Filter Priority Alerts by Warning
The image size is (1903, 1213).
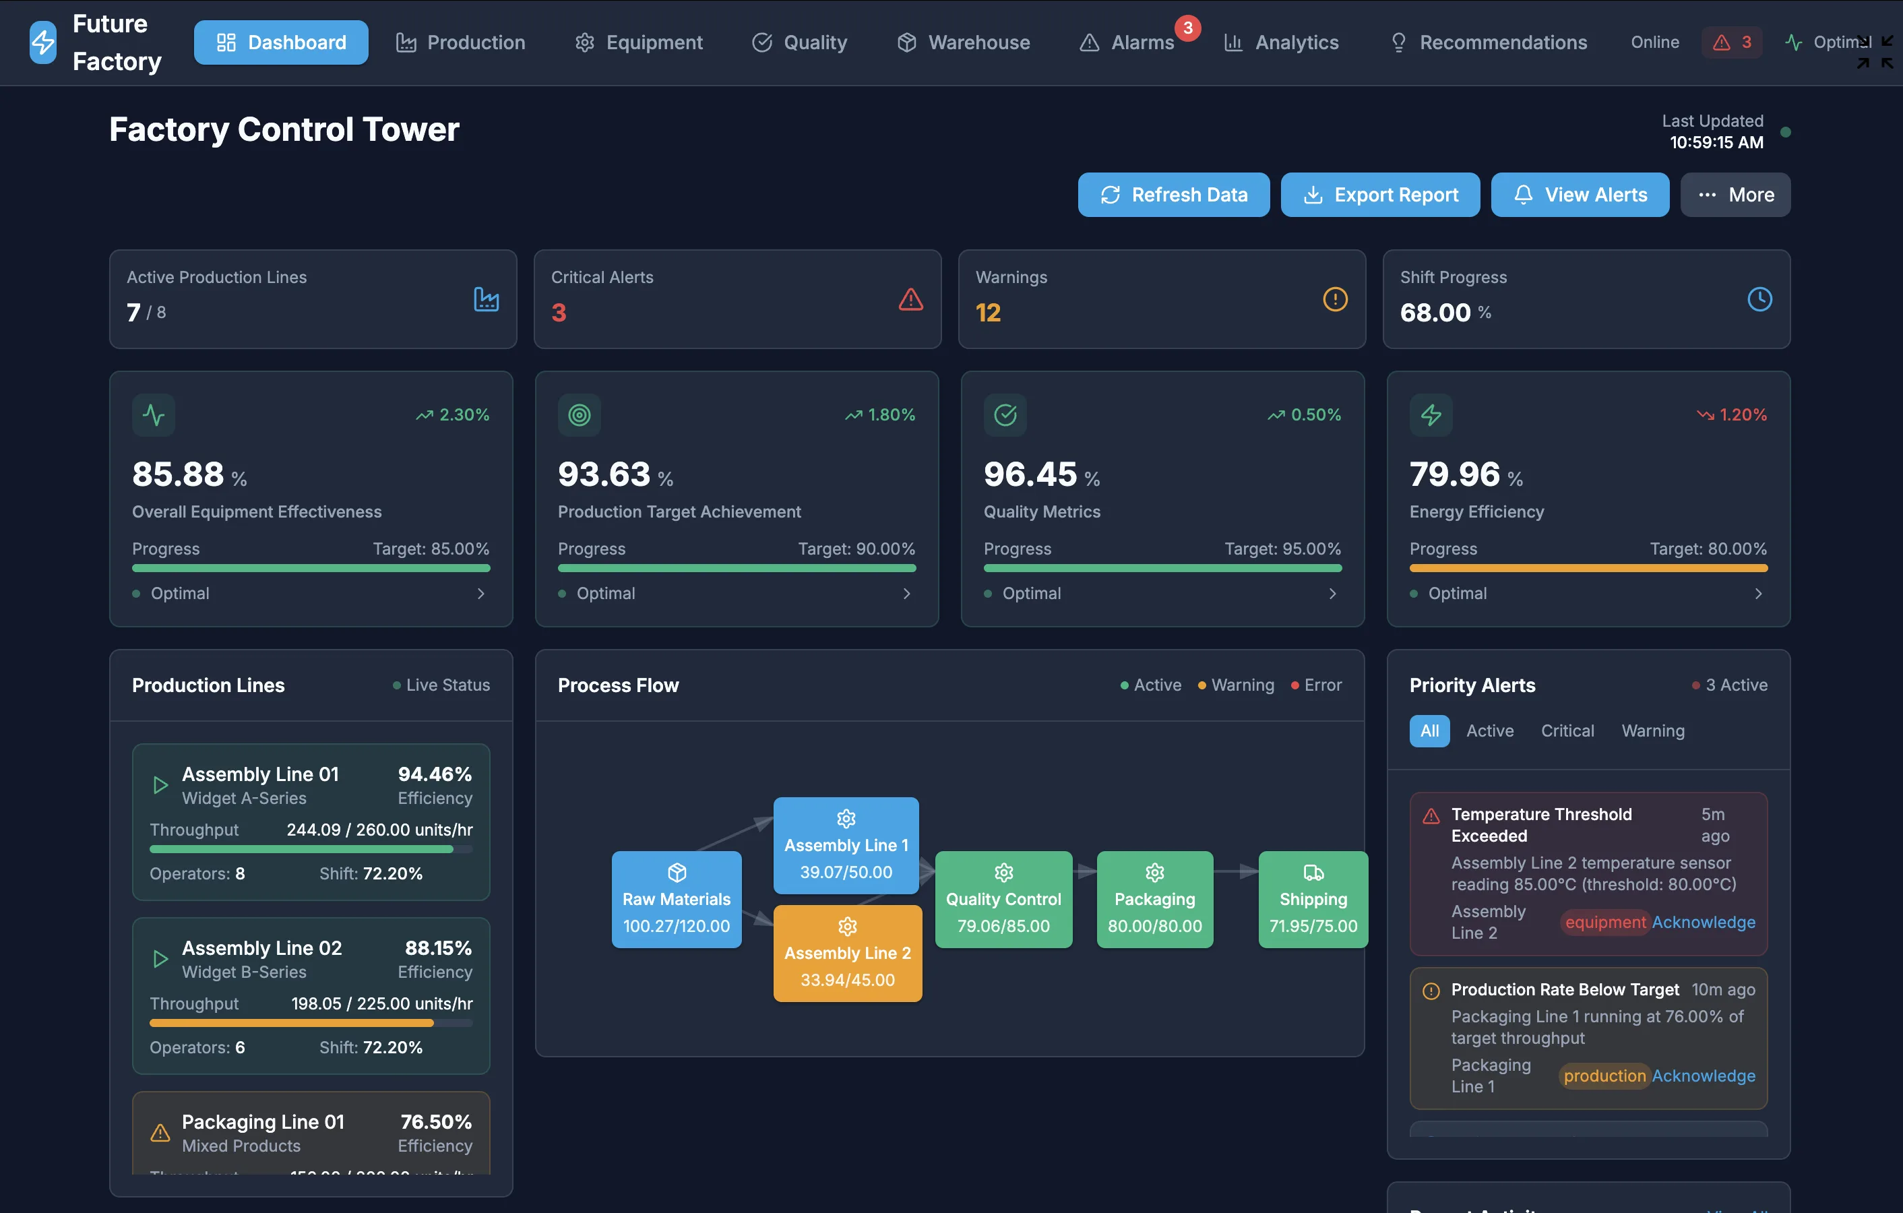[1653, 731]
